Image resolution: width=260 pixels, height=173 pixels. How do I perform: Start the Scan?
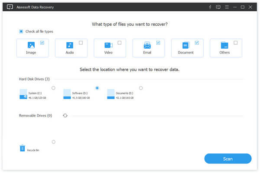click(x=228, y=159)
